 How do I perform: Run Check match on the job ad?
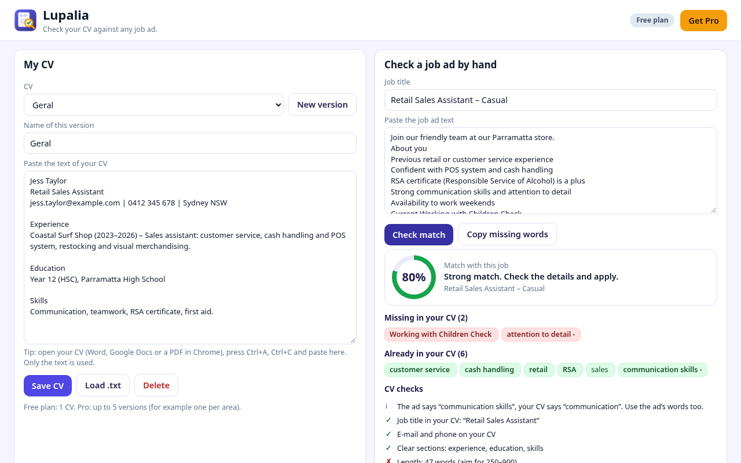(419, 234)
